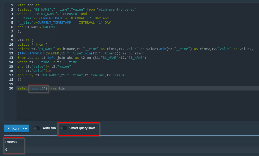259x156 pixels.
Task: Click the value2 alias on line 11
Action: [245, 49]
